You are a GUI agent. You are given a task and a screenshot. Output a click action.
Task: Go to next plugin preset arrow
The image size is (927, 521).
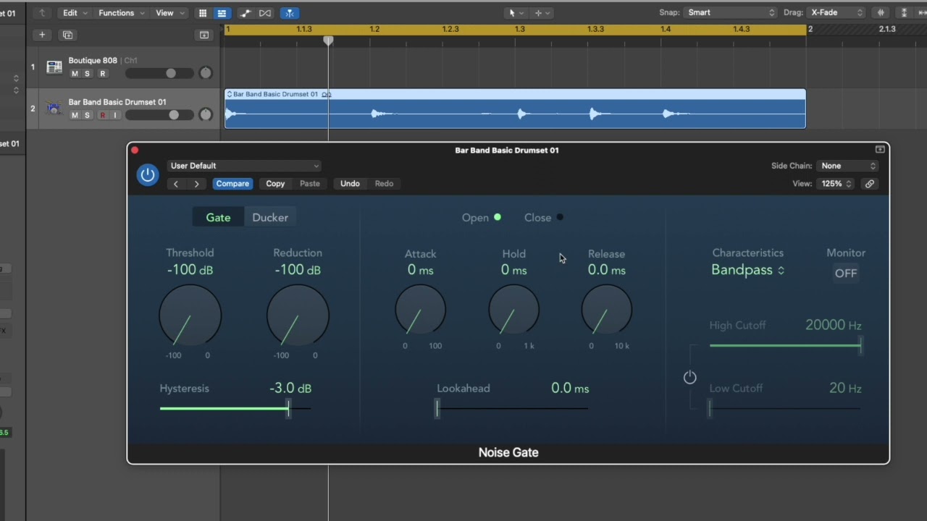pyautogui.click(x=196, y=184)
